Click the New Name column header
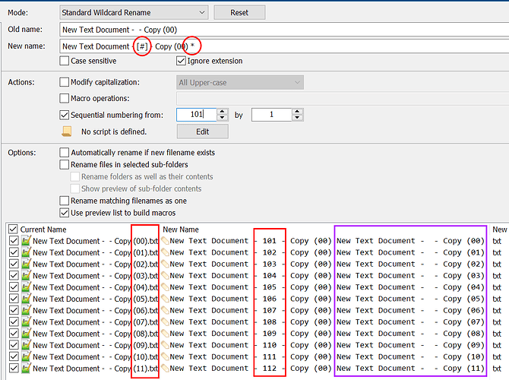The height and width of the screenshot is (380, 509). 181,230
